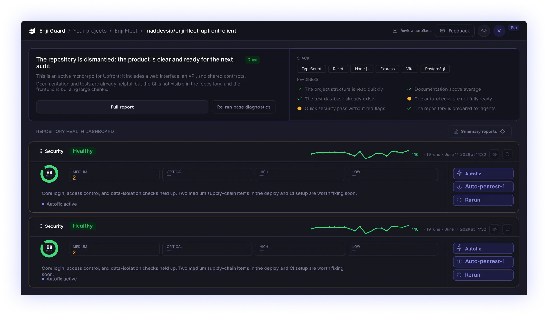Click 'Autofix active' status in second card
This screenshot has height=316, width=548.
point(59,279)
